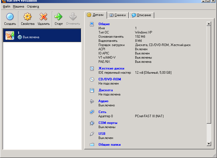
Task: Open the USB settings link
Action: tap(102, 134)
